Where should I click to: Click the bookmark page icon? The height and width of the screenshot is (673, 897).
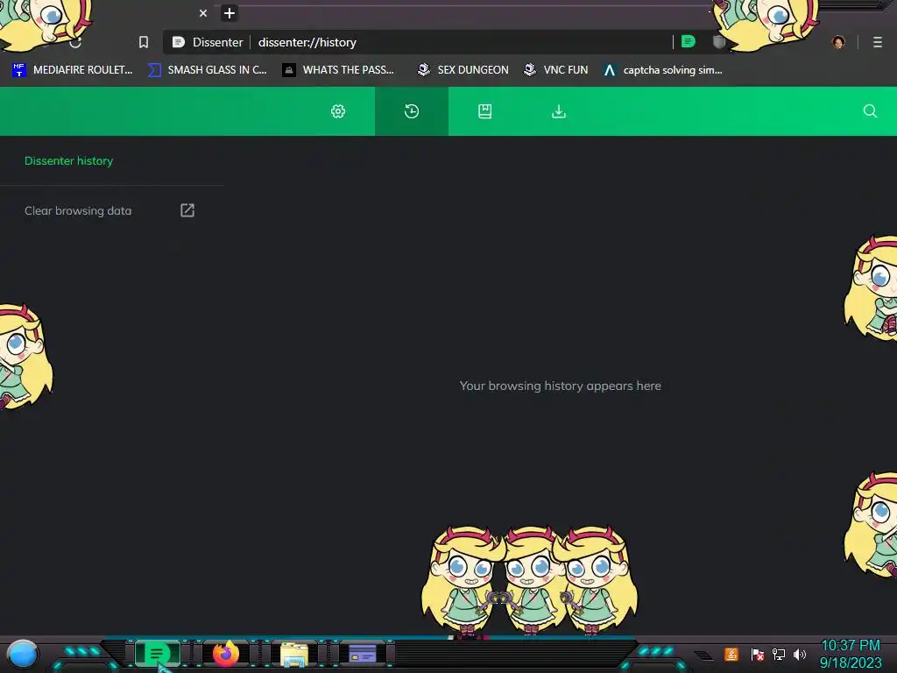coord(144,42)
